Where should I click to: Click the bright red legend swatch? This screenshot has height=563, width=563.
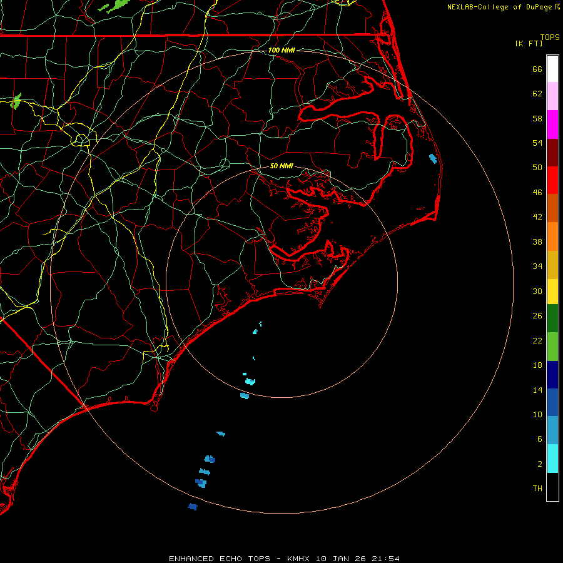[552, 180]
